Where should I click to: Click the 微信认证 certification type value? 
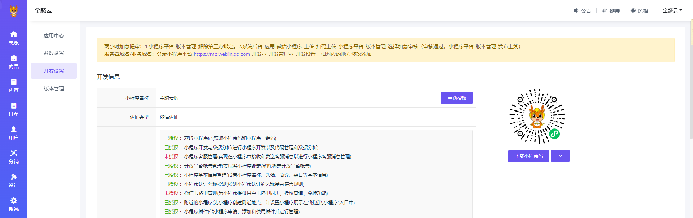click(169, 117)
